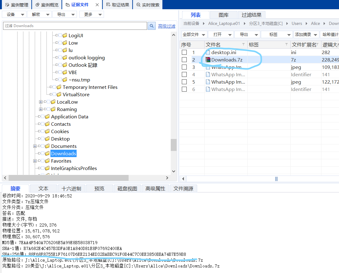The height and width of the screenshot is (273, 339).
Task: Click the 案例管理 tab icon
Action: click(7, 5)
